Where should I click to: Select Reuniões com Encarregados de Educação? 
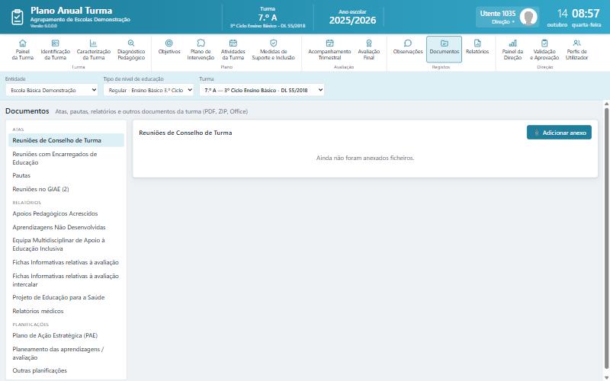pos(66,158)
